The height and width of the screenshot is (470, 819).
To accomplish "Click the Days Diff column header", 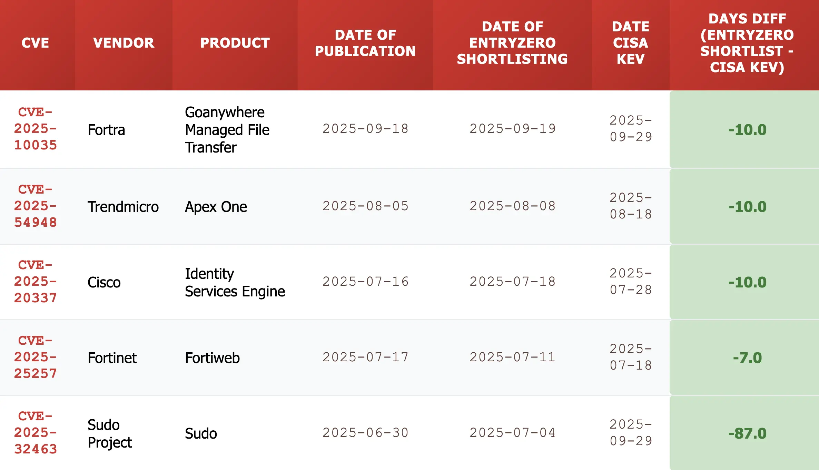I will click(x=747, y=43).
